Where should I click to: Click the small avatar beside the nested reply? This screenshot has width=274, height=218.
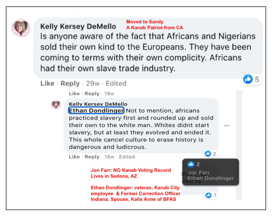[56, 104]
